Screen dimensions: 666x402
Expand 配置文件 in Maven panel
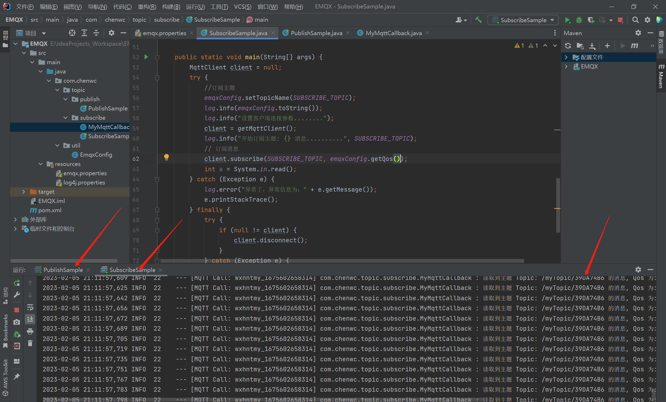point(566,57)
